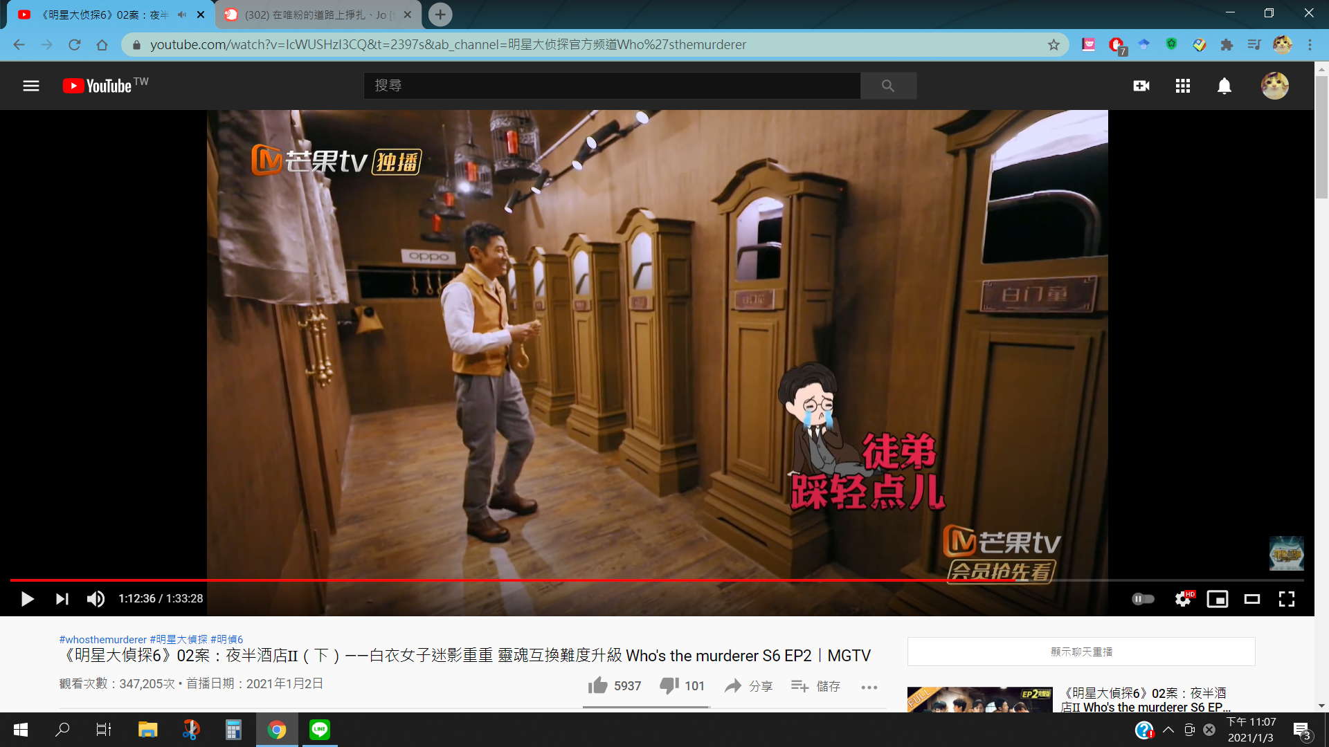The image size is (1329, 747).
Task: Switch to miniplayer mode
Action: pyautogui.click(x=1218, y=599)
